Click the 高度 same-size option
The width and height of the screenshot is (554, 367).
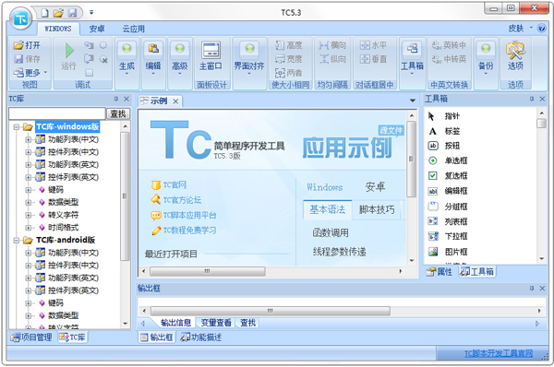(x=289, y=45)
